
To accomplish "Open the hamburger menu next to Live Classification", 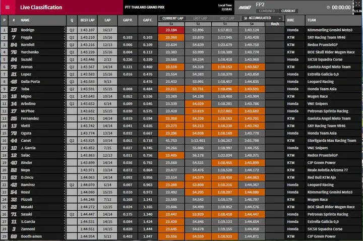I will pos(8,7).
